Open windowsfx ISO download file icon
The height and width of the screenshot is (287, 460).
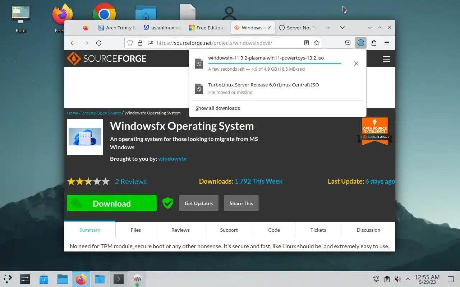pos(199,63)
